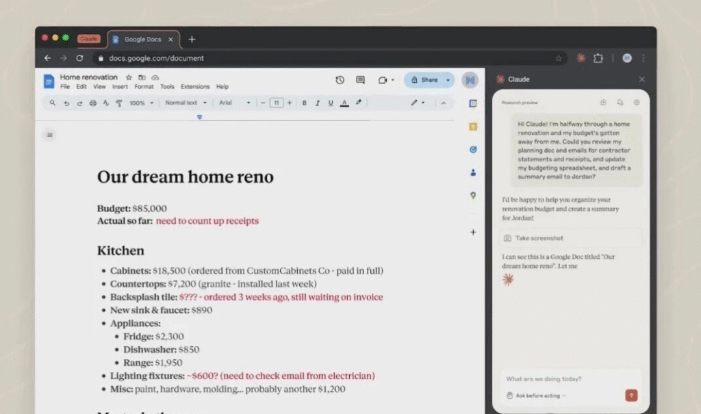This screenshot has width=701, height=414.
Task: Click the Claude message input field
Action: pyautogui.click(x=561, y=378)
